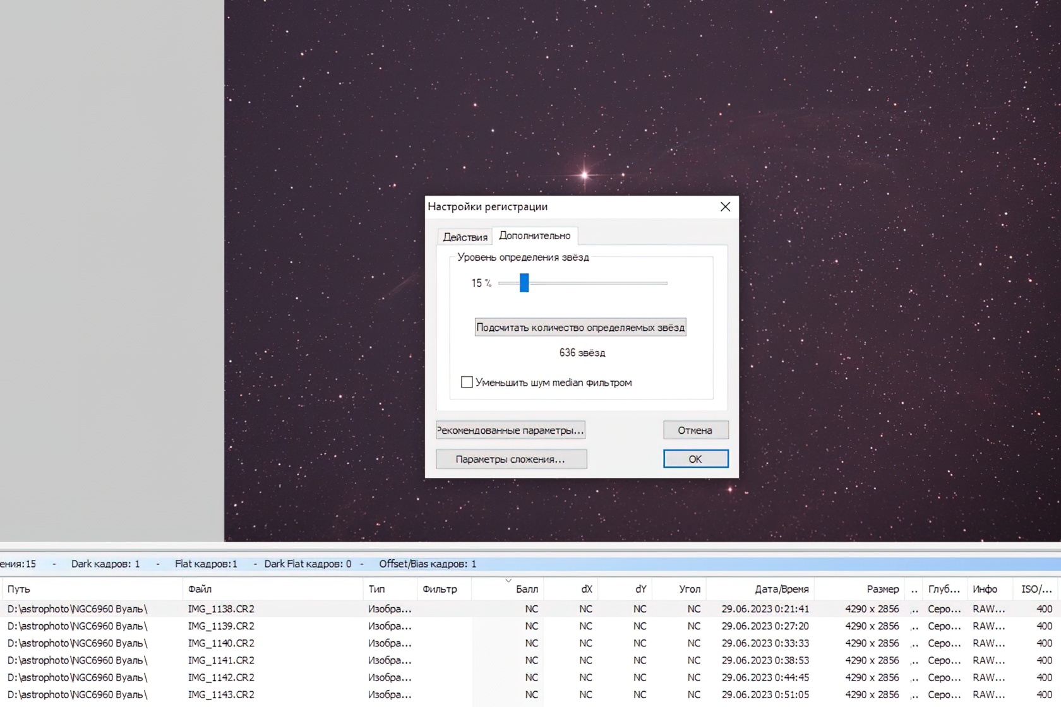Select file IMG_1142.CR2 in the list
Image resolution: width=1061 pixels, height=707 pixels.
221,677
